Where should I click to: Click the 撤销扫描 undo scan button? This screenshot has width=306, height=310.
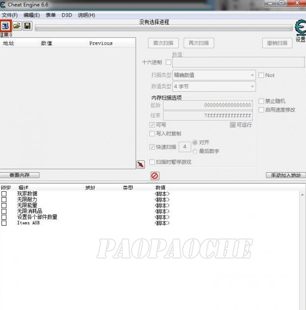click(x=278, y=43)
